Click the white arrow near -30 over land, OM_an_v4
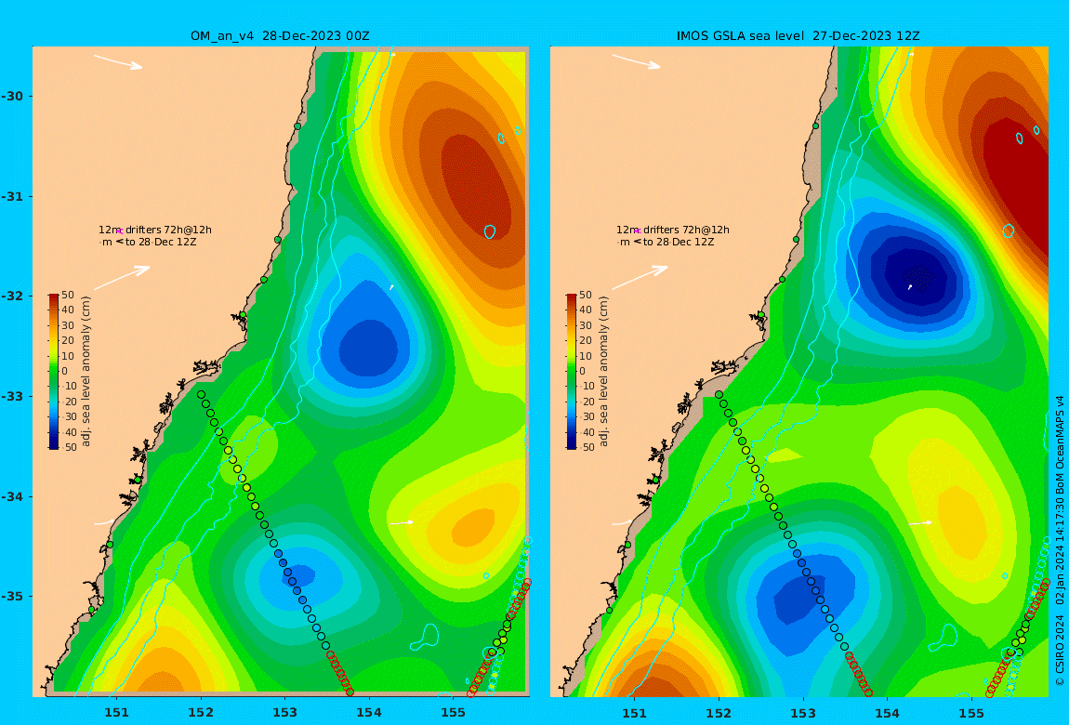 pos(119,61)
